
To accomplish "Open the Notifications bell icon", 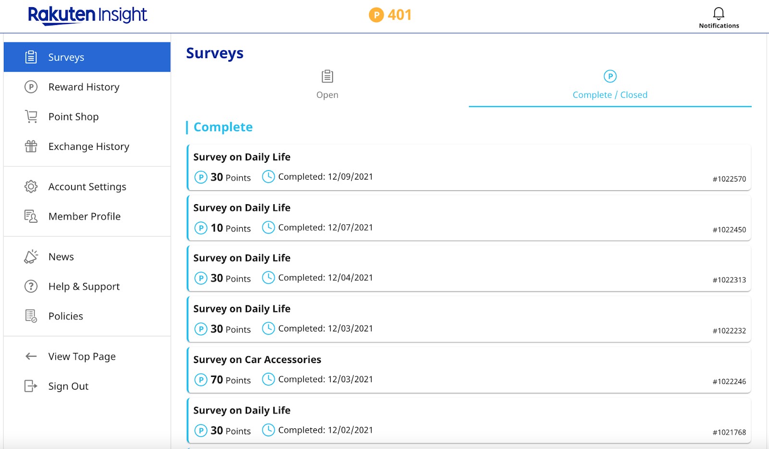I will pos(719,13).
